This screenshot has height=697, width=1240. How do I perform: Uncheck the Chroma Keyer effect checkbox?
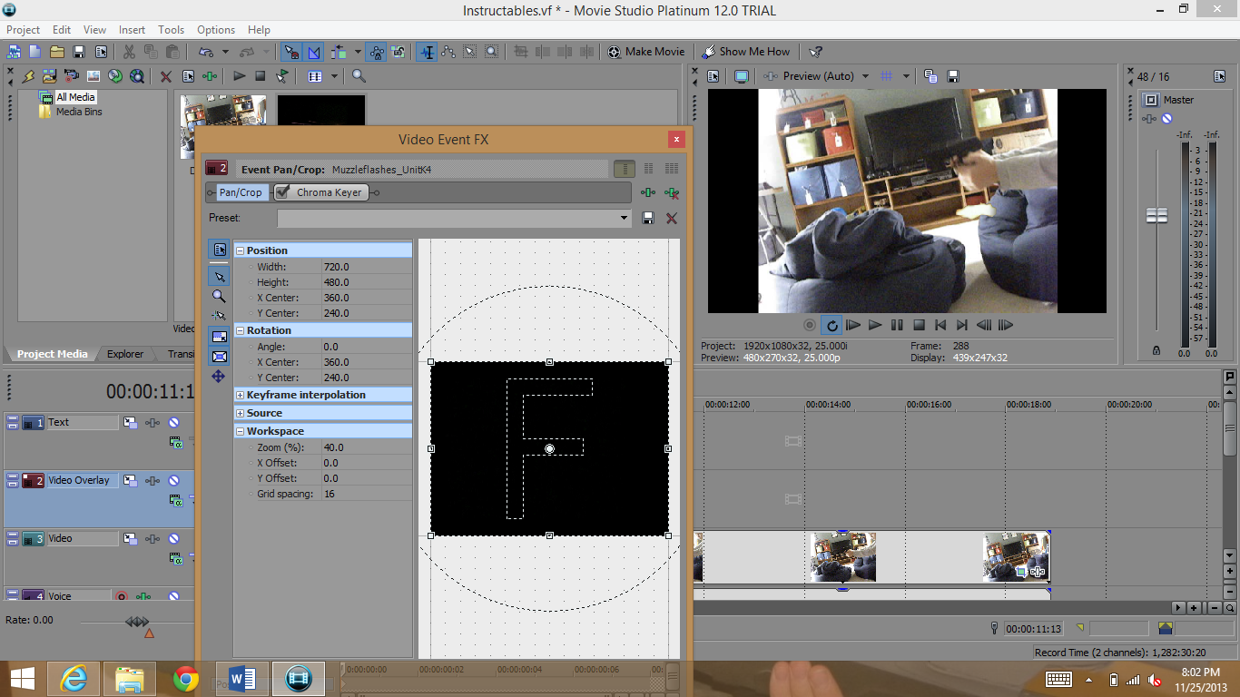[283, 192]
